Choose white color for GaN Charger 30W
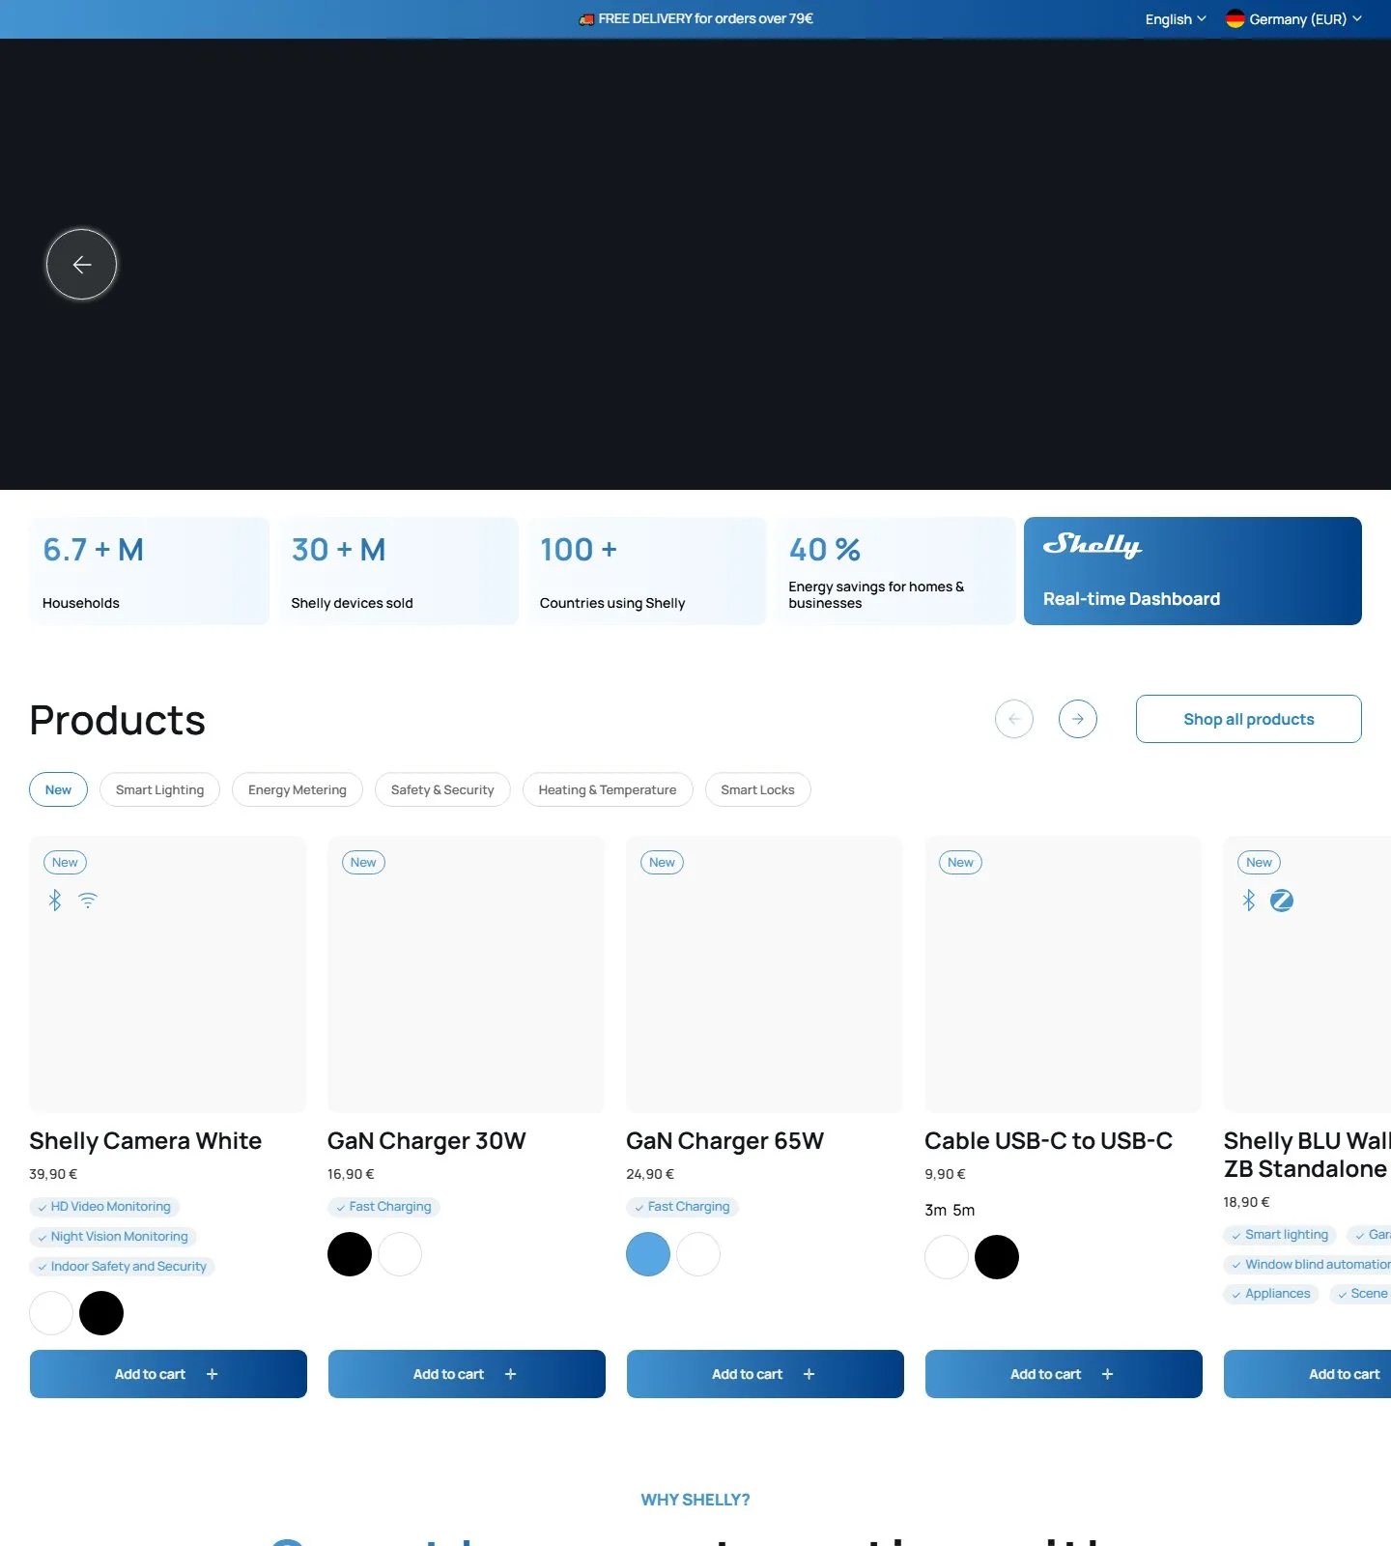This screenshot has width=1391, height=1546. coord(400,1254)
